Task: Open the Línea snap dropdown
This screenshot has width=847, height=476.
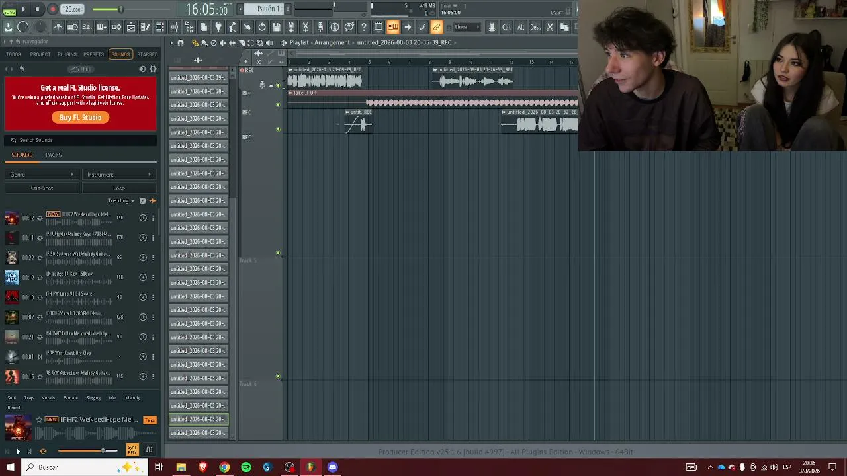Action: (466, 27)
